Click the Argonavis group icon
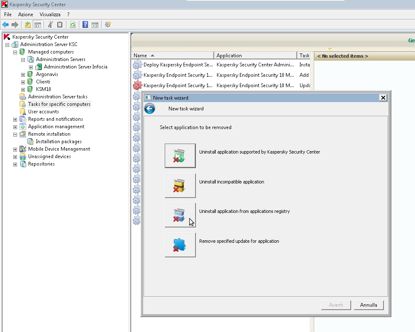This screenshot has width=415, height=332. click(30, 74)
